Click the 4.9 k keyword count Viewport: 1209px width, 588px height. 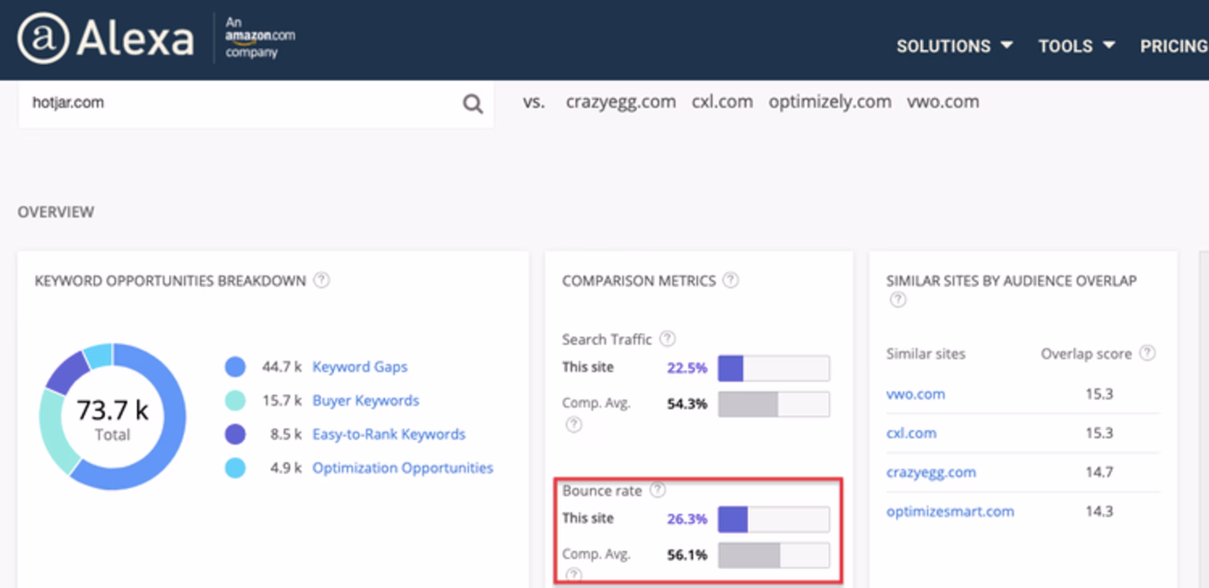pyautogui.click(x=286, y=468)
